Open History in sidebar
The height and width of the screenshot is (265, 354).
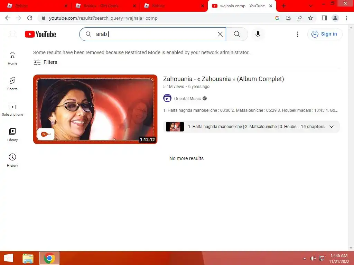point(12,160)
